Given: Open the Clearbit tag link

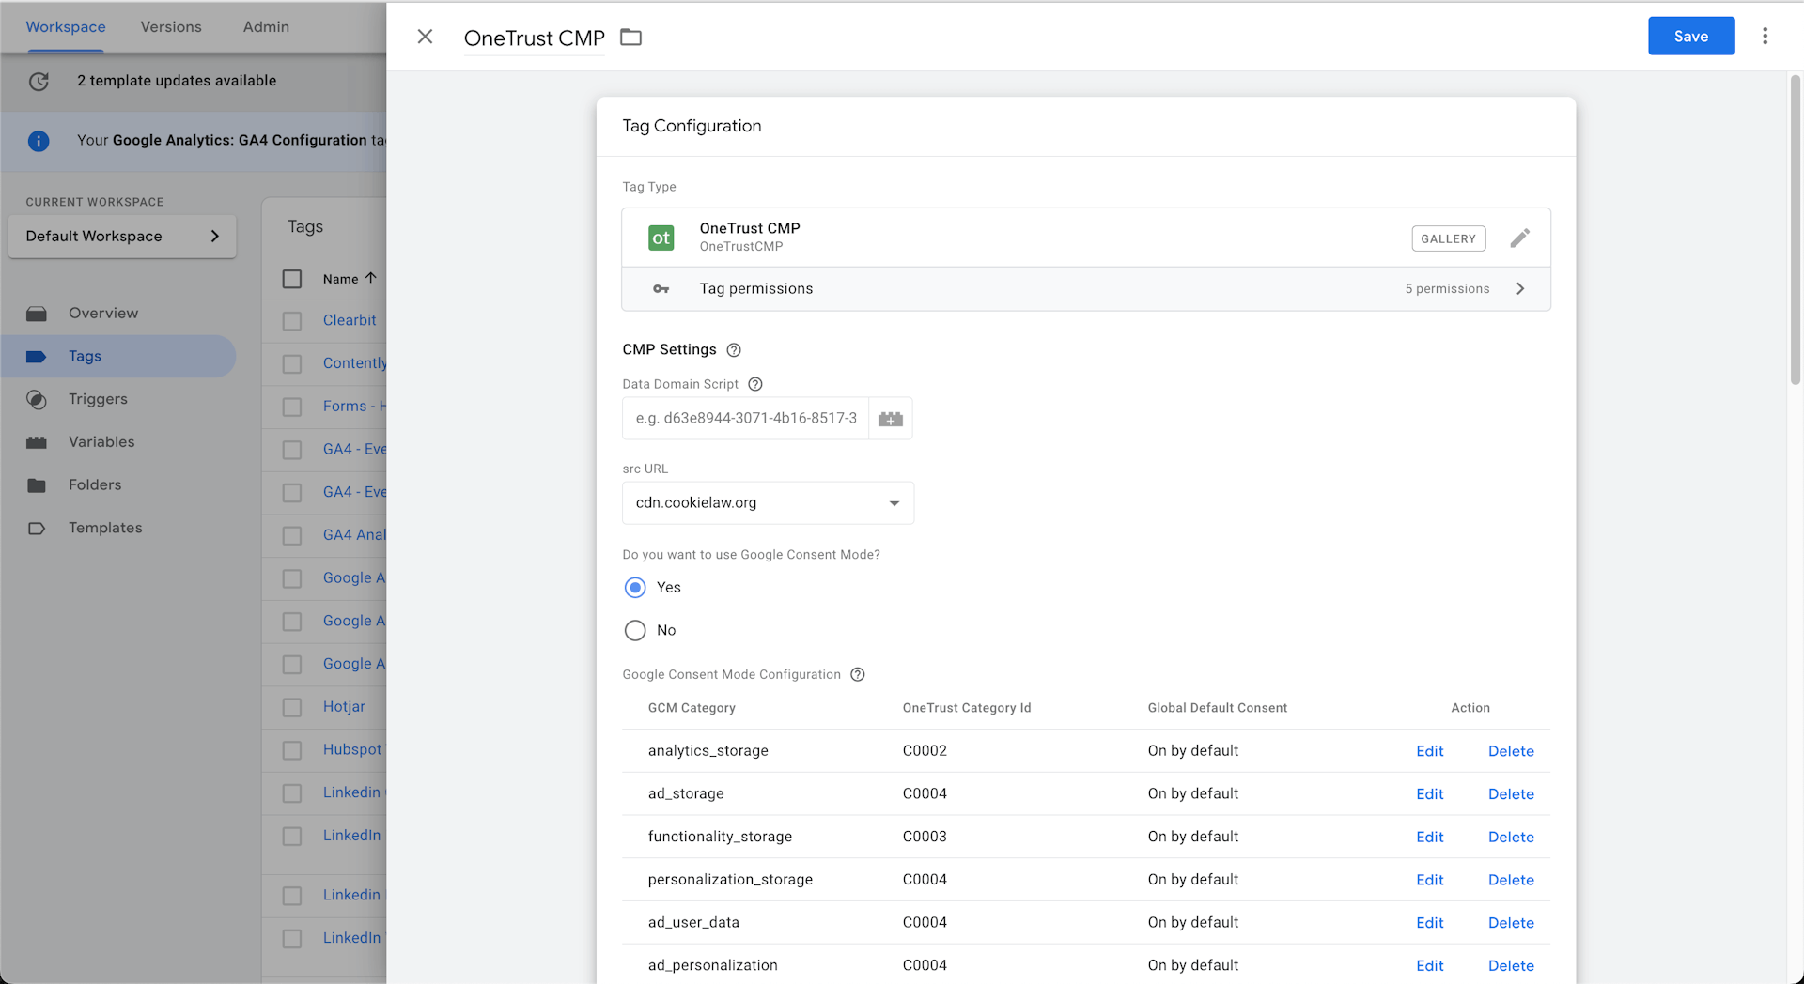Looking at the screenshot, I should 350,320.
